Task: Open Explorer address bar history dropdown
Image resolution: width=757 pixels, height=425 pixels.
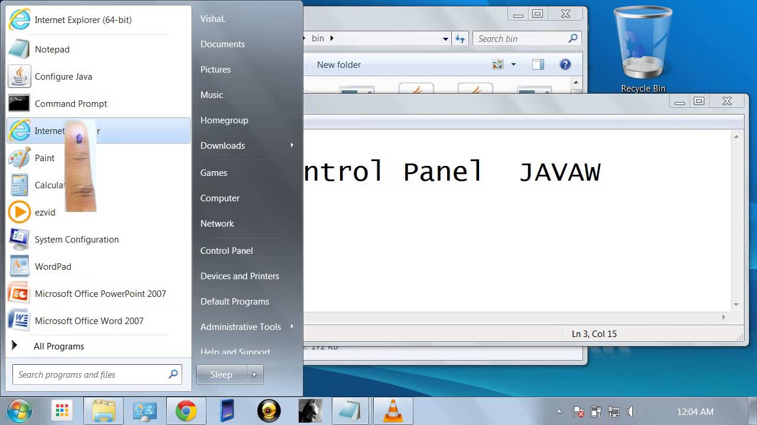Action: click(445, 39)
